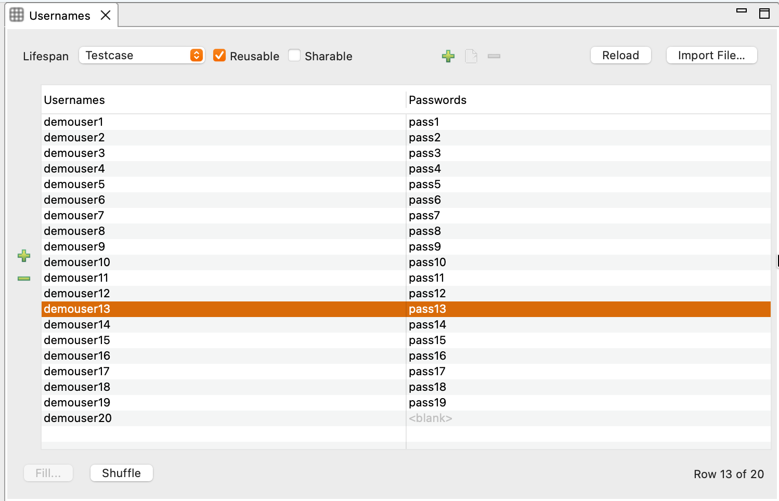Select the demouser7 cell
Screen dimensions: 779x501
224,216
